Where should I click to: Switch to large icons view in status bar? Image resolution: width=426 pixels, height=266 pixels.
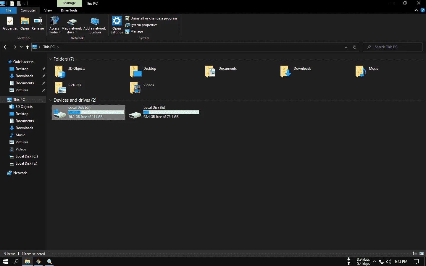[422, 254]
